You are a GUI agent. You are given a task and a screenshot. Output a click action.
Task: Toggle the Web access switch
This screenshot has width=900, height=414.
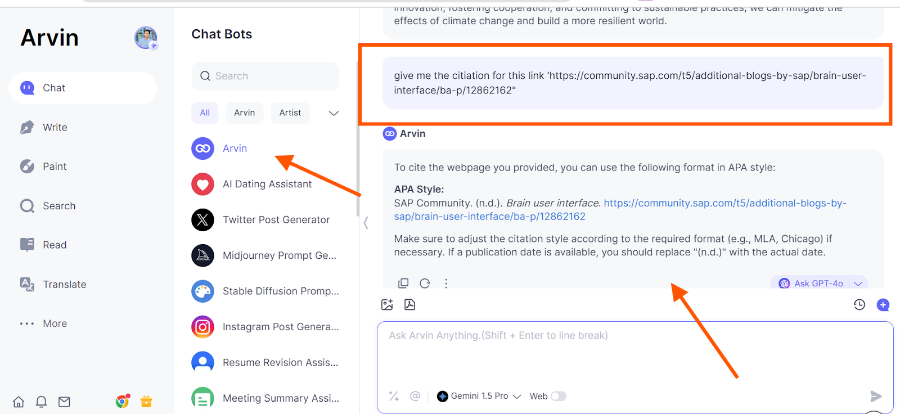[559, 396]
